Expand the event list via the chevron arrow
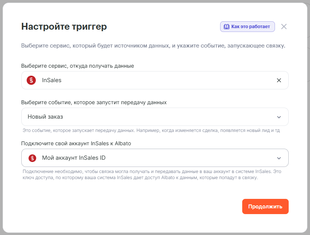The width and height of the screenshot is (310, 235). tap(279, 117)
